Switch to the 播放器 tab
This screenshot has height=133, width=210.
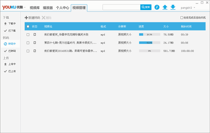pos(48,8)
